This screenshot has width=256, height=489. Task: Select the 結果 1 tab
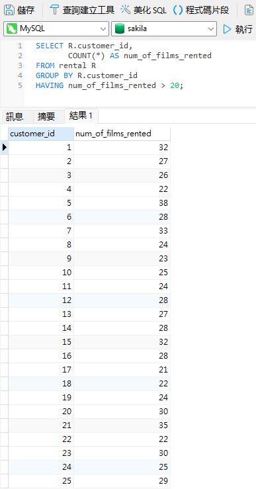[x=81, y=116]
